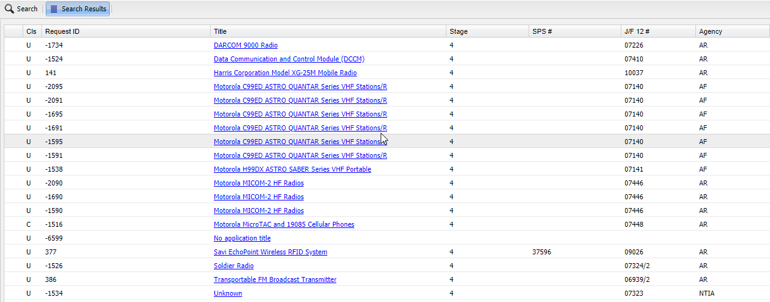770x302 pixels.
Task: Sort by the Request ID column header
Action: pos(125,31)
